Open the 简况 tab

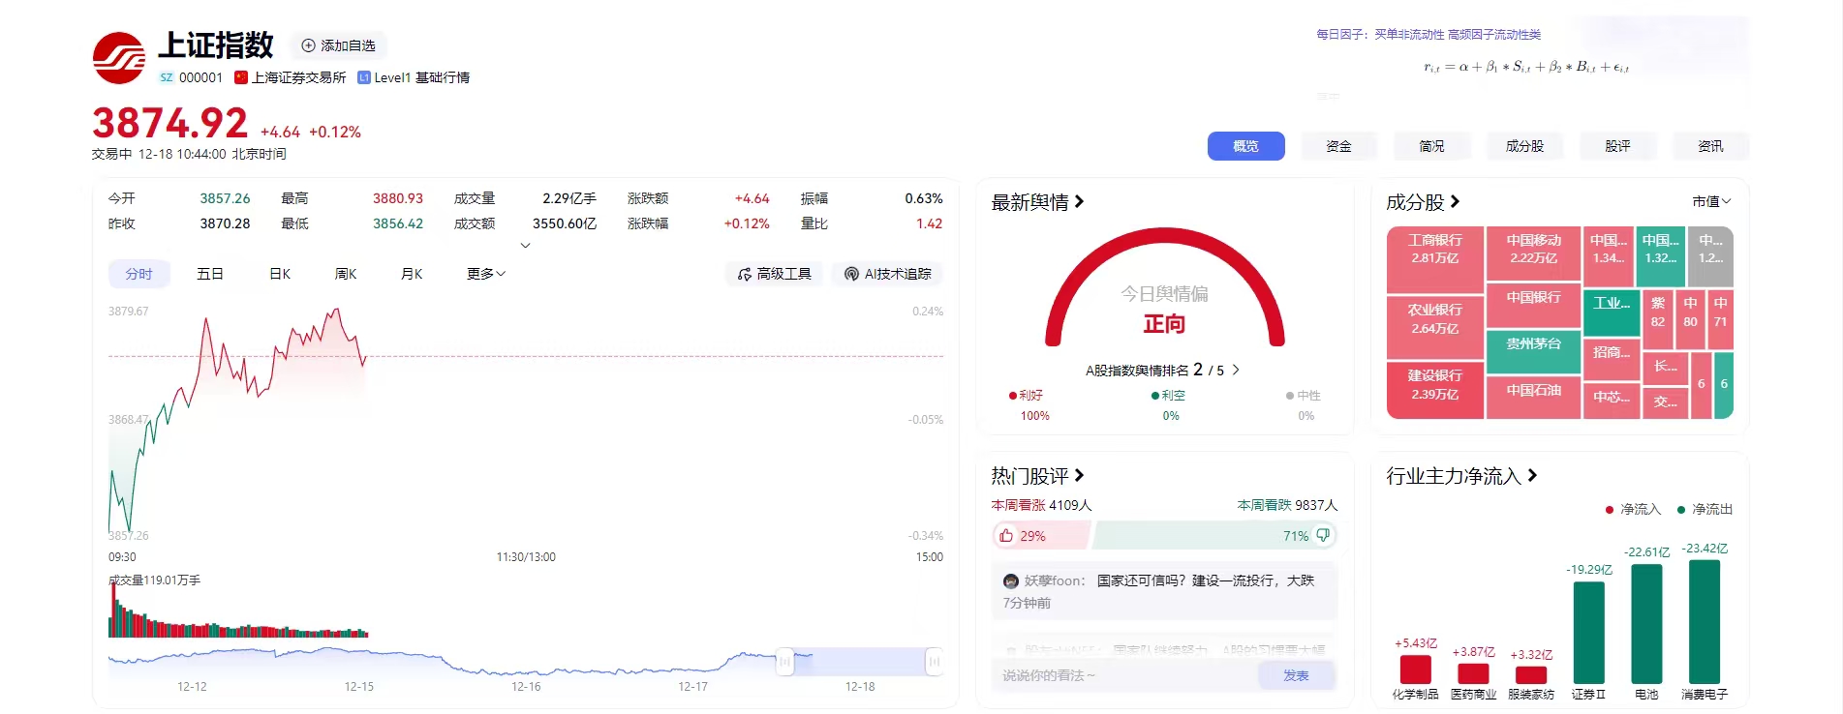pyautogui.click(x=1431, y=146)
